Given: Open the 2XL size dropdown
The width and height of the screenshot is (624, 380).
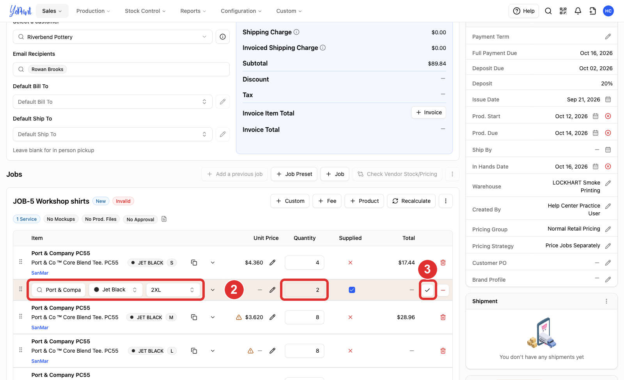Looking at the screenshot, I should coord(173,290).
